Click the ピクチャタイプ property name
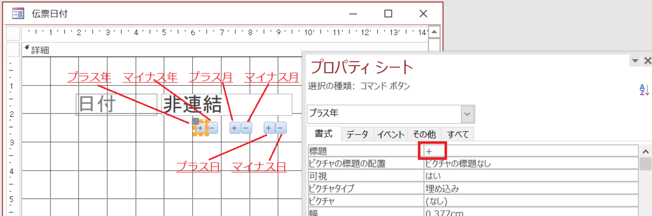The height and width of the screenshot is (216, 652). point(365,189)
